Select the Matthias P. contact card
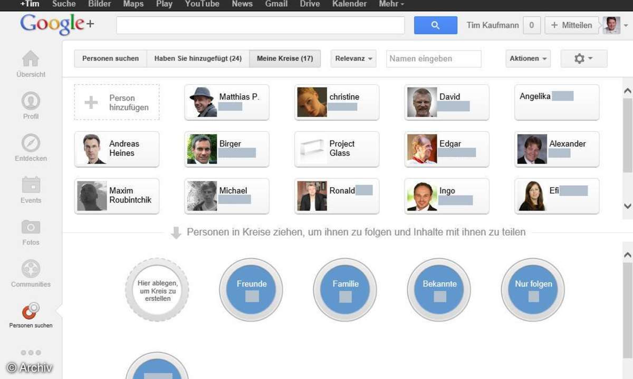Screen dimensions: 633x379 pyautogui.click(x=227, y=102)
